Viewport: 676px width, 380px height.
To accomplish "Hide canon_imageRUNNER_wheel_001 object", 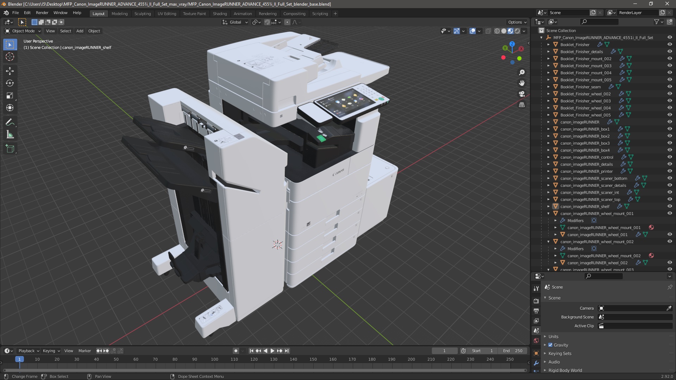I will click(670, 234).
